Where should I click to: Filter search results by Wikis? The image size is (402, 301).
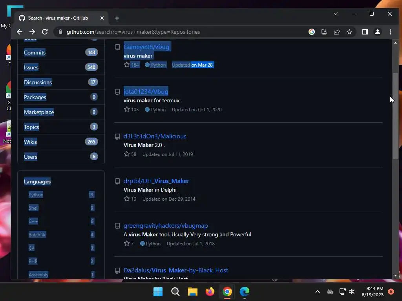point(61,142)
